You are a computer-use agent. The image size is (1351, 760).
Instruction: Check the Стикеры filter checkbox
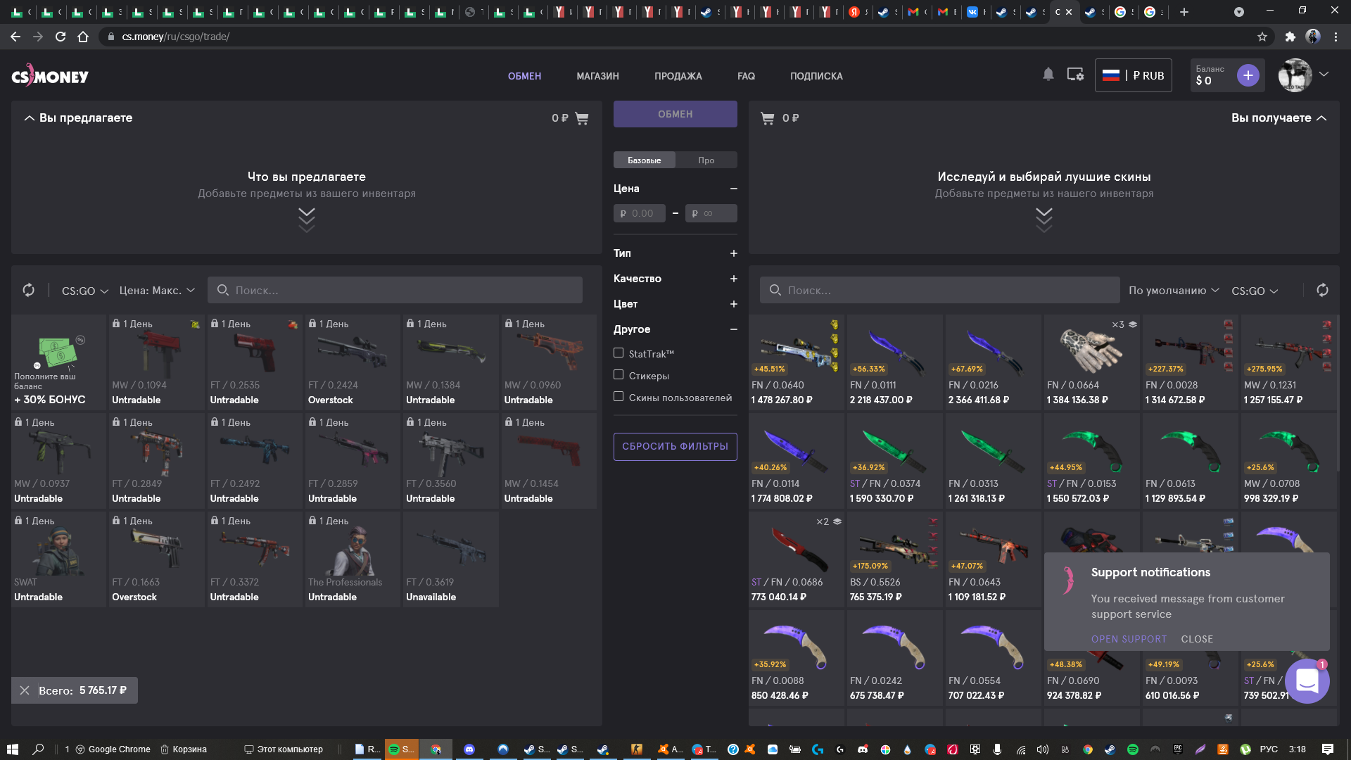tap(619, 375)
